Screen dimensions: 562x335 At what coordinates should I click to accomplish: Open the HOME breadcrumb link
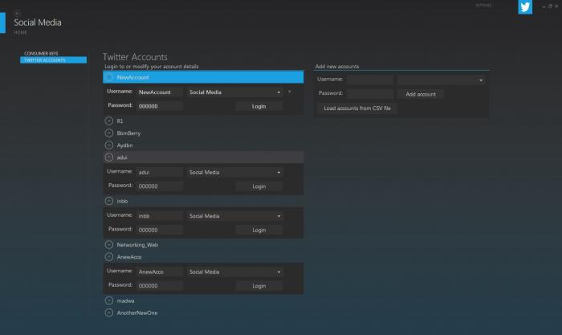pos(20,33)
